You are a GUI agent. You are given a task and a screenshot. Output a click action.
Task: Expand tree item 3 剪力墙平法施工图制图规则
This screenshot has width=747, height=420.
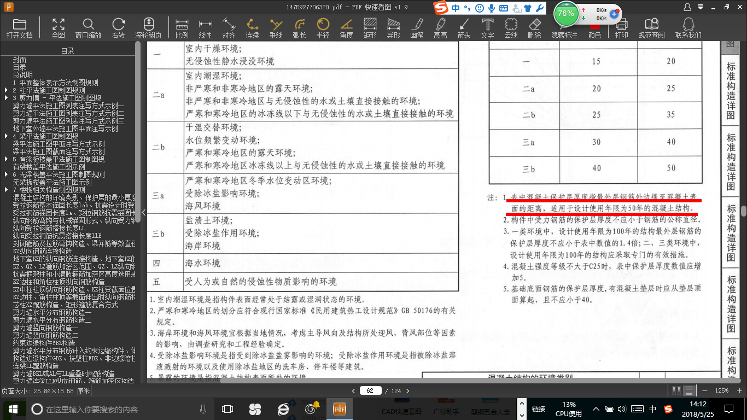click(6, 98)
